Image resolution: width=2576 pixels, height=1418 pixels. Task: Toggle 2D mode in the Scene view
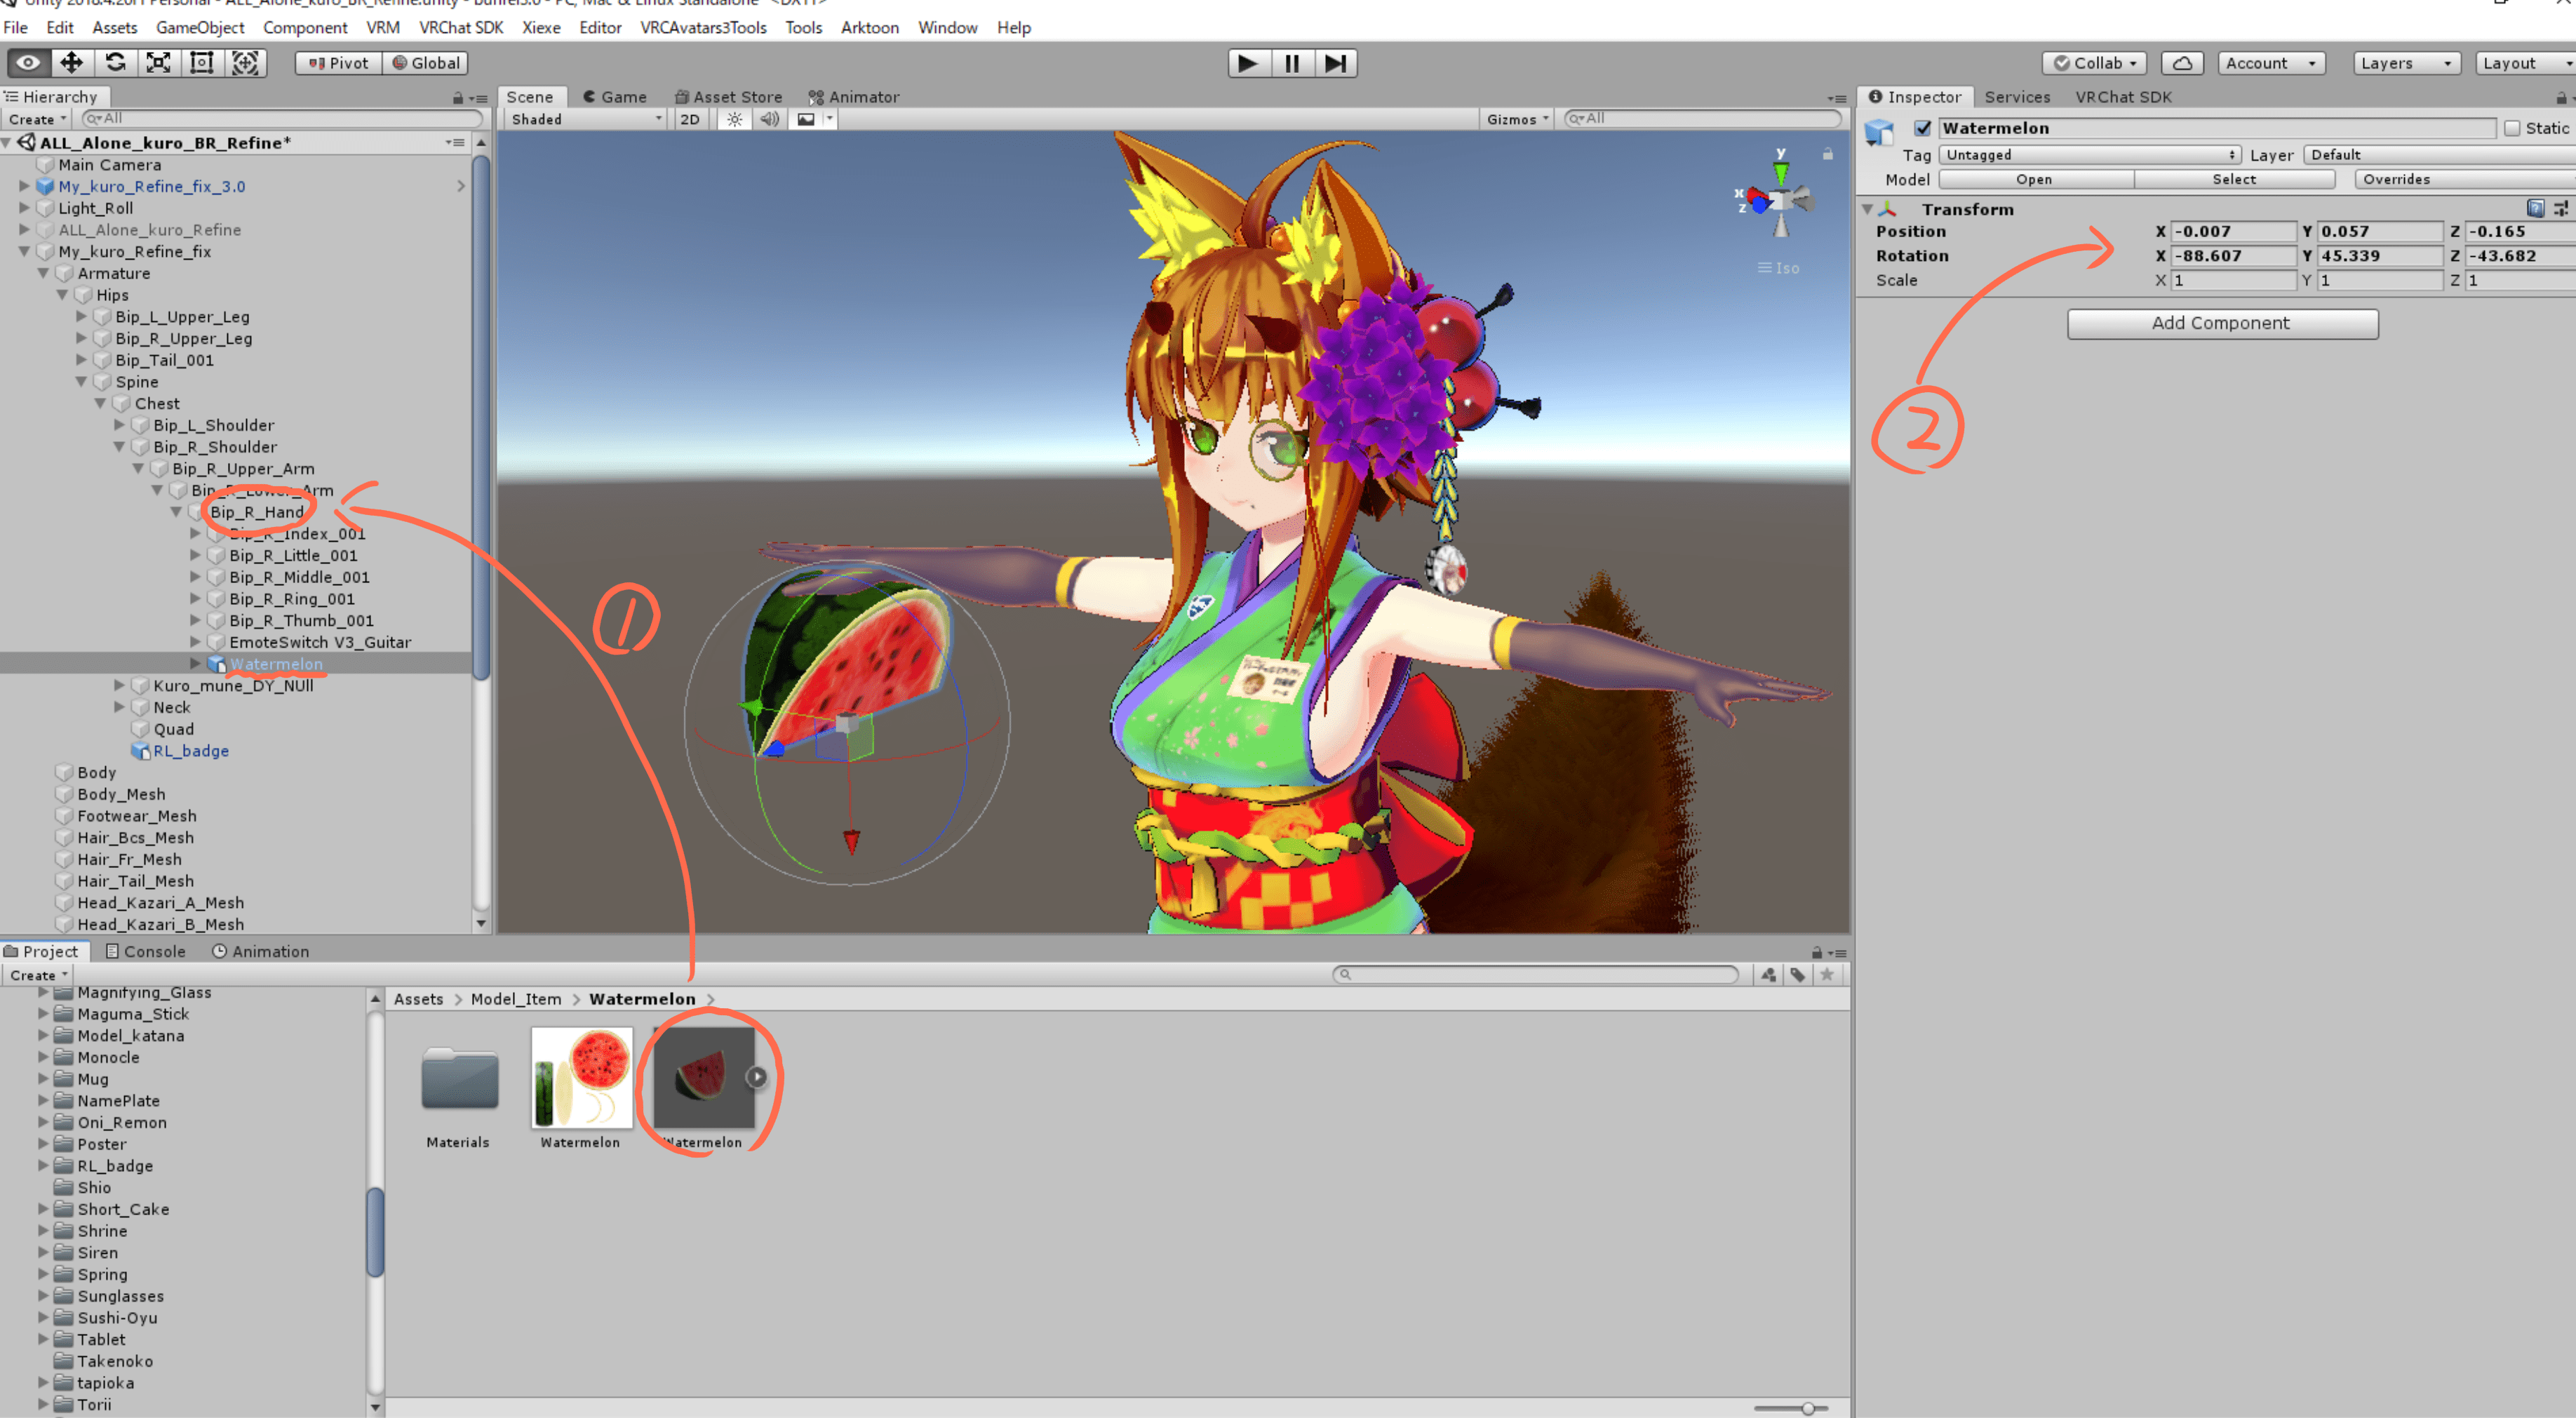[689, 118]
